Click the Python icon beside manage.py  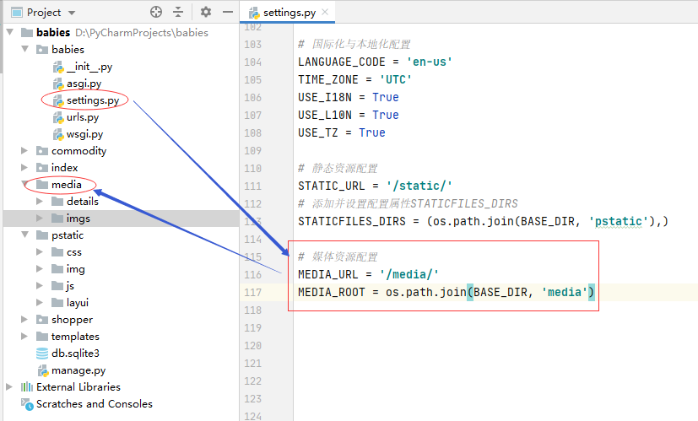tap(43, 370)
